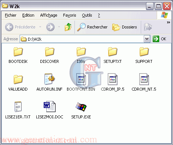Open the Affichage menu
The height and width of the screenshot is (145, 173).
coord(49,15)
